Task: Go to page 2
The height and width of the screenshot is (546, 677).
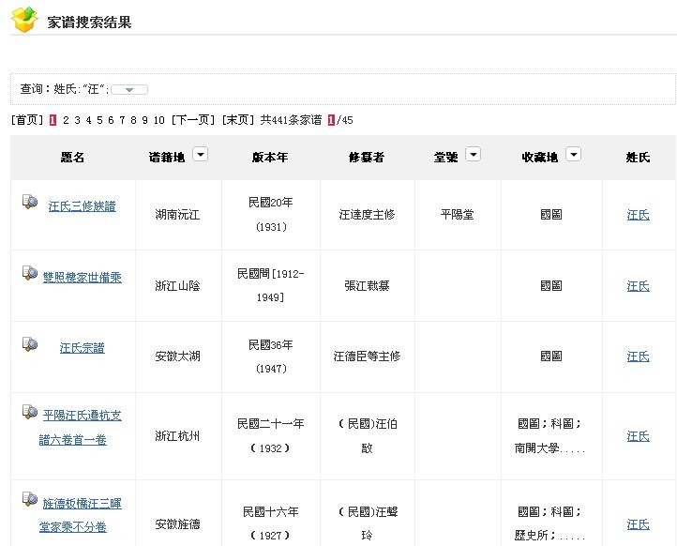Action: click(x=66, y=120)
